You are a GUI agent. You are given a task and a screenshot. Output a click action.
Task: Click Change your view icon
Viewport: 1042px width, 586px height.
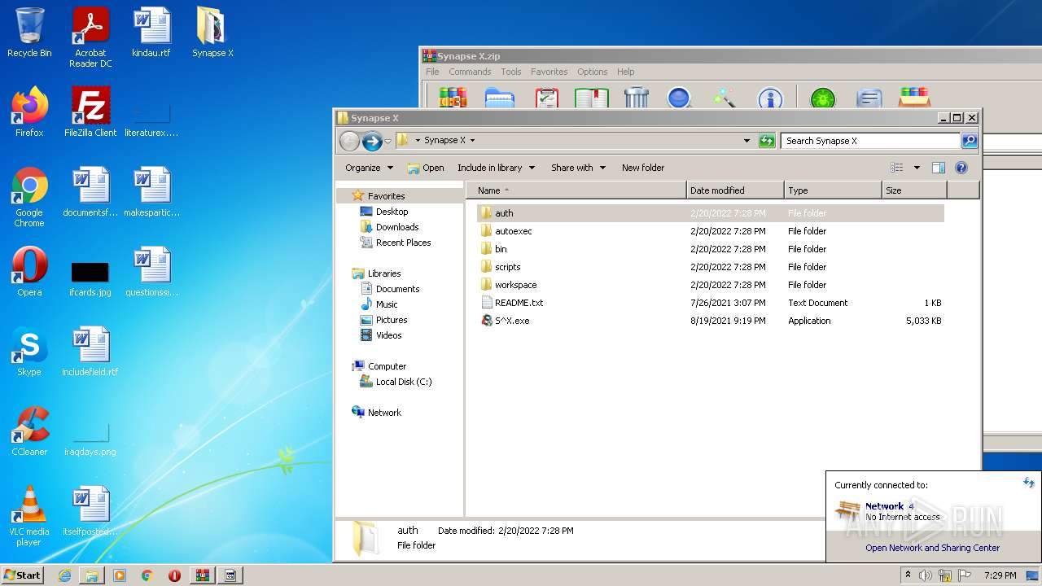(x=896, y=168)
